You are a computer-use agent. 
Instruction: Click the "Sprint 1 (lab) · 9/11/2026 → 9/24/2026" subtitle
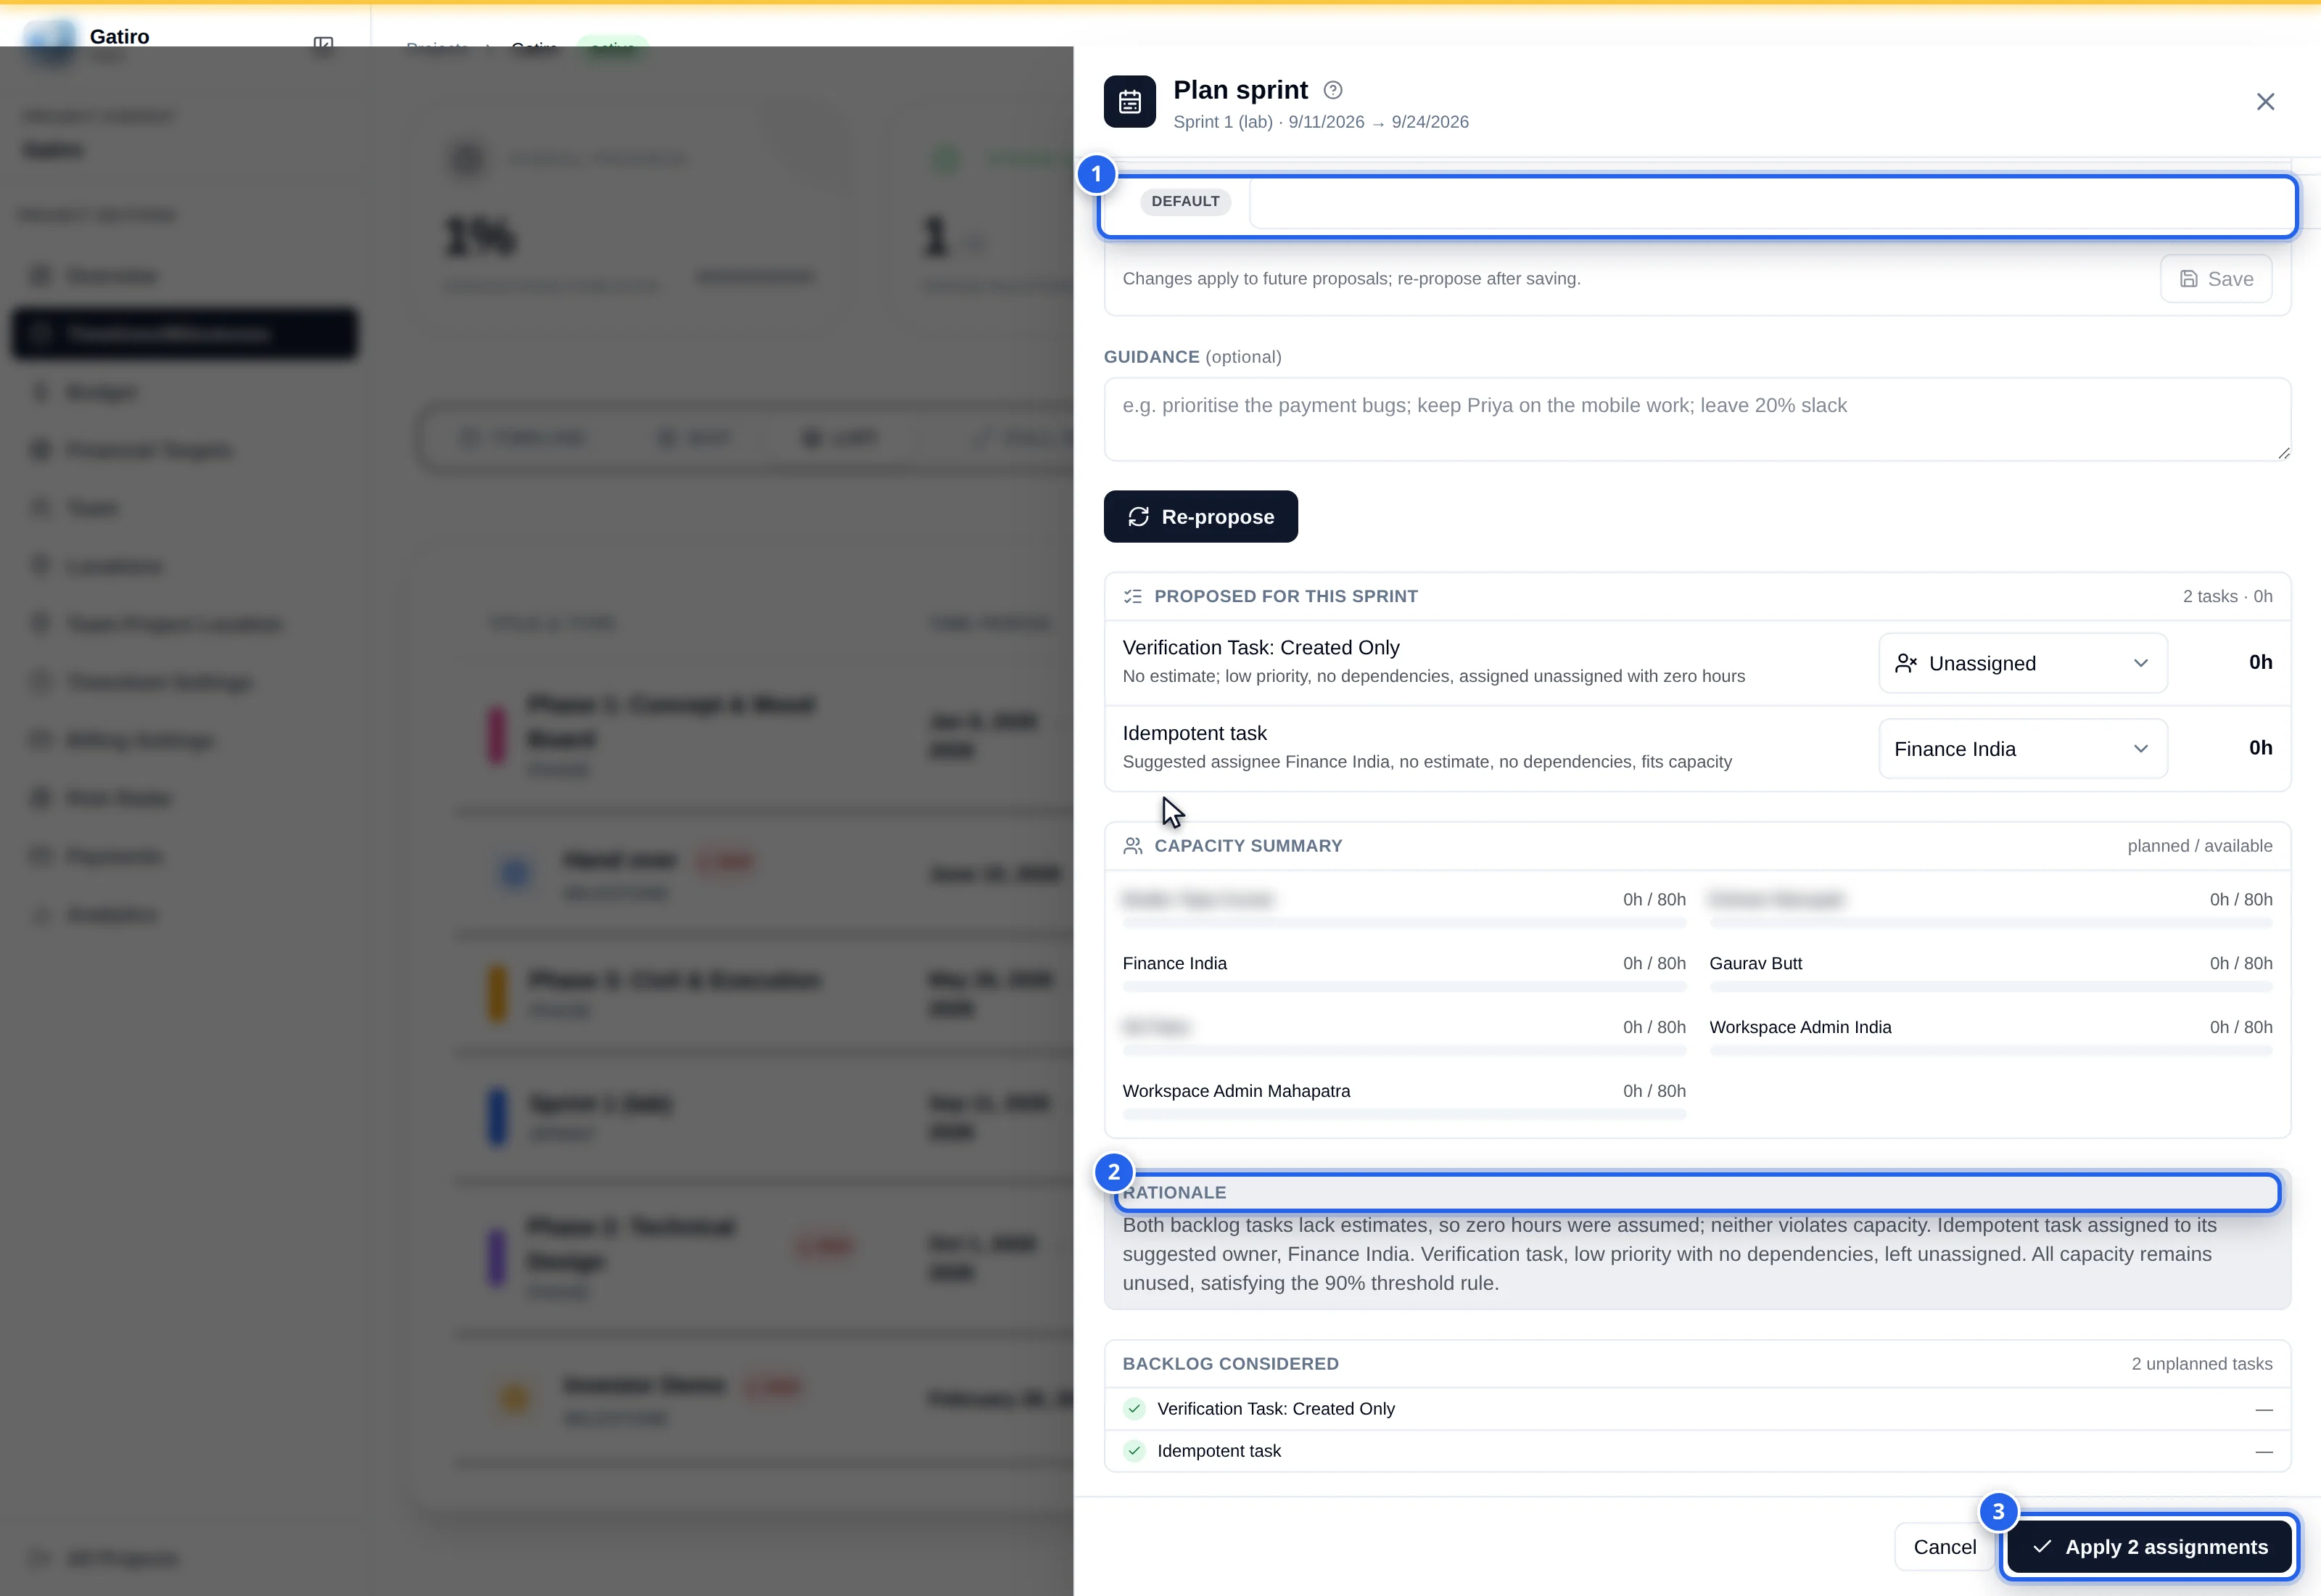coord(1320,122)
